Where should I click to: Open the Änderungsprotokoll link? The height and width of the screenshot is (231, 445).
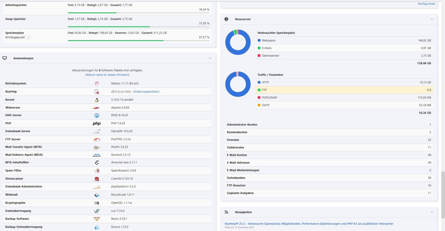point(146,92)
